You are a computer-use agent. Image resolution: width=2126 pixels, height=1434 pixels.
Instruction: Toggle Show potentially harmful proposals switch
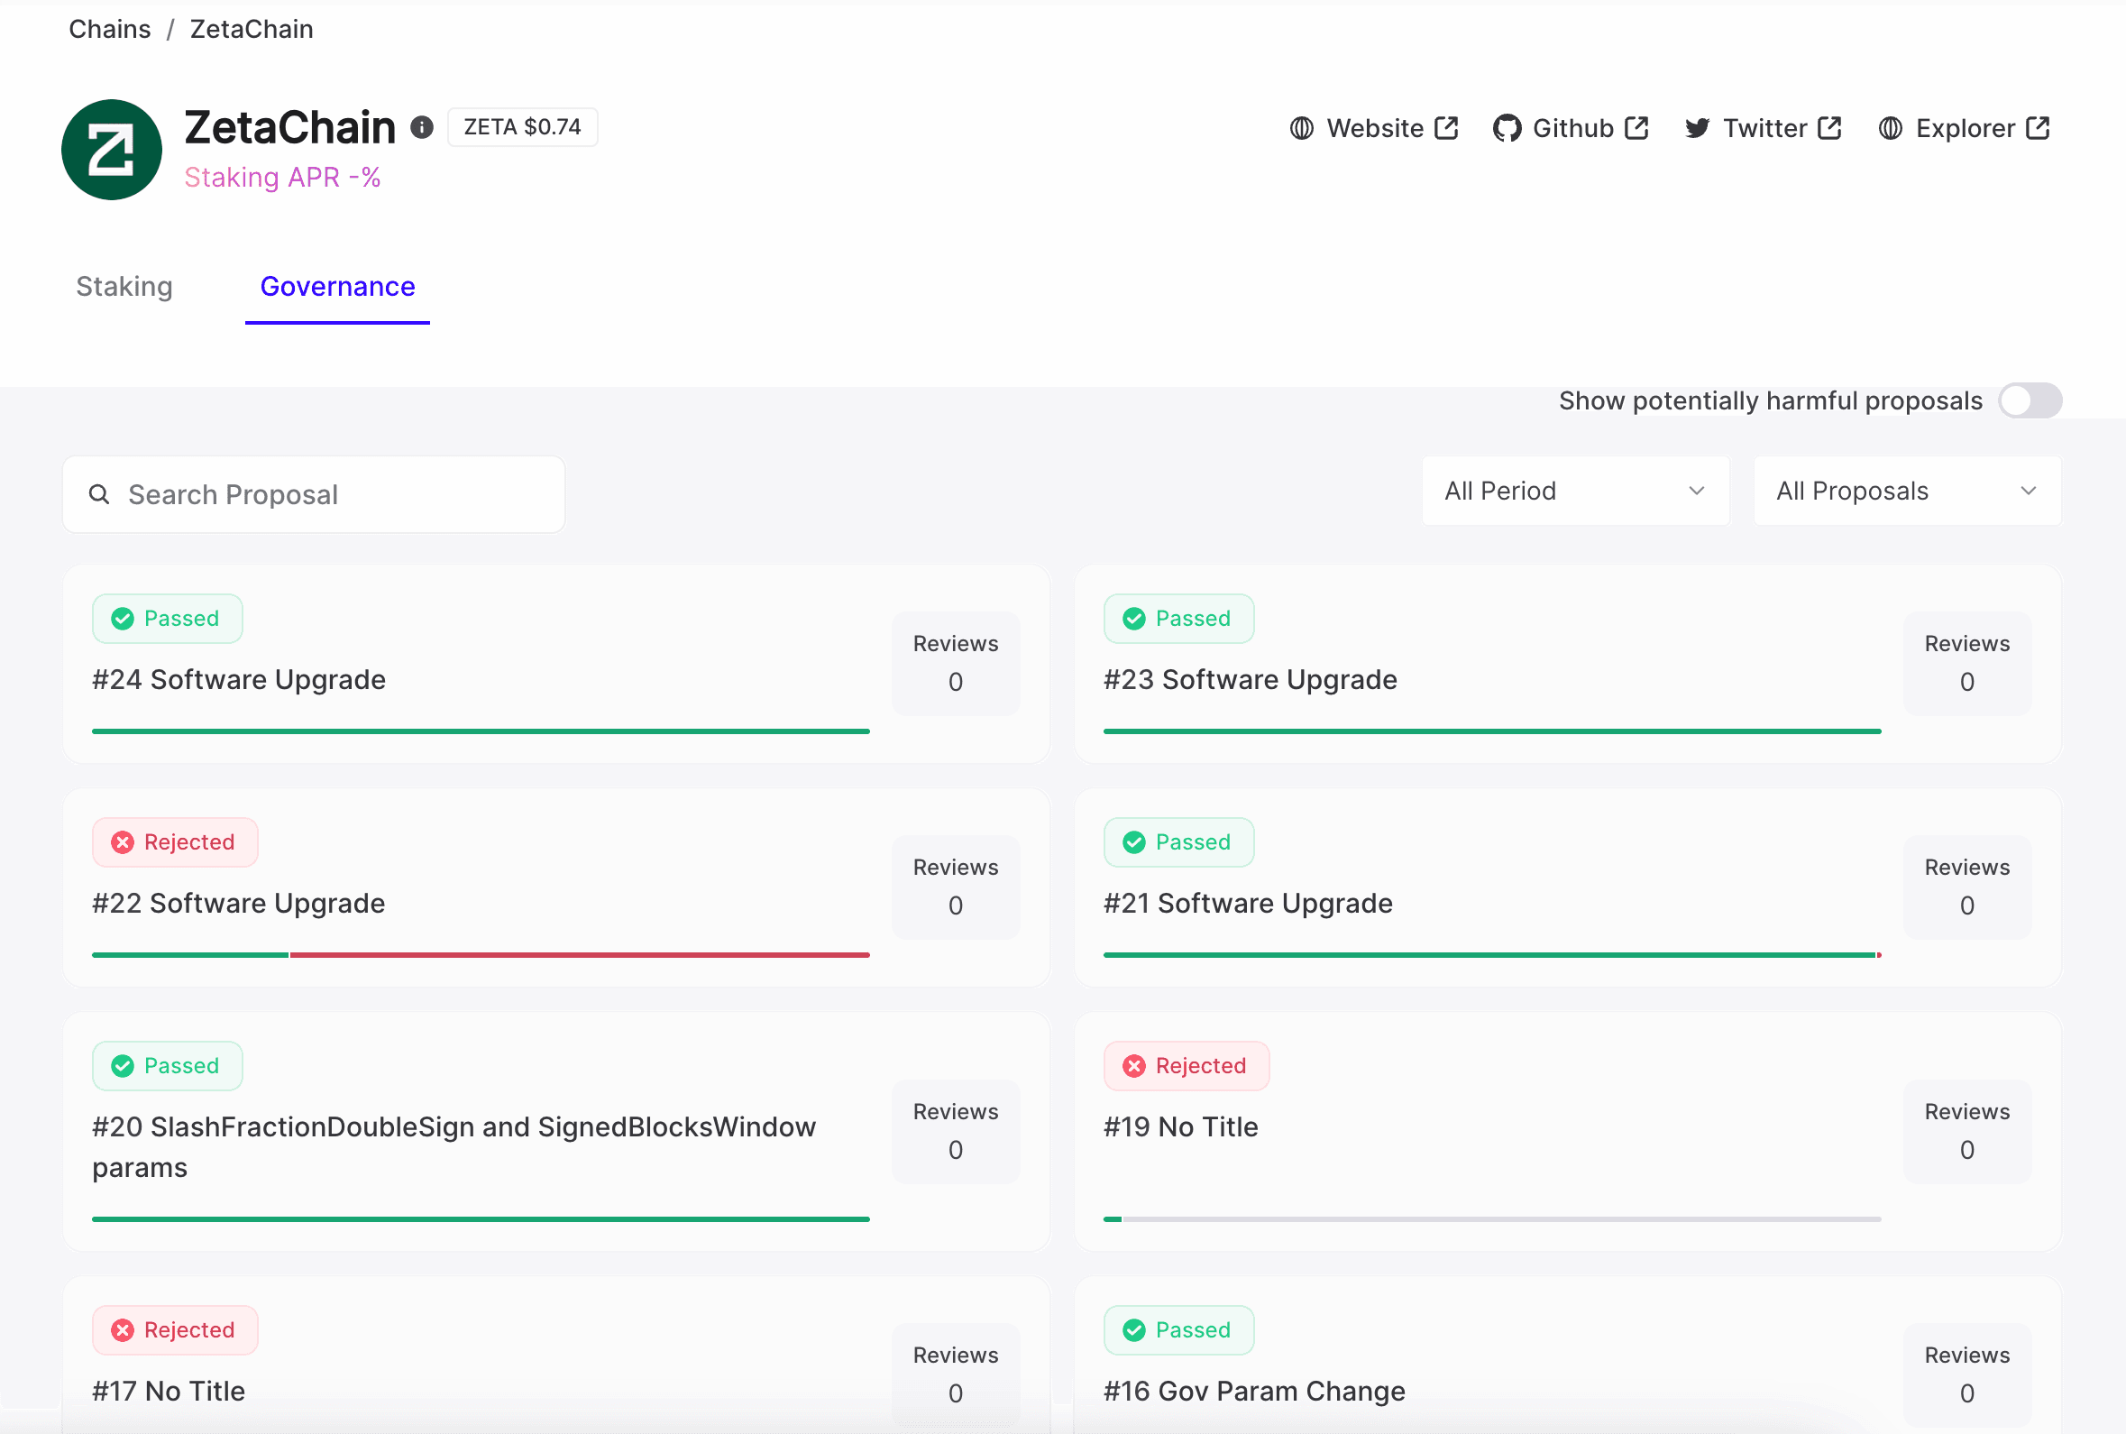click(x=2030, y=400)
